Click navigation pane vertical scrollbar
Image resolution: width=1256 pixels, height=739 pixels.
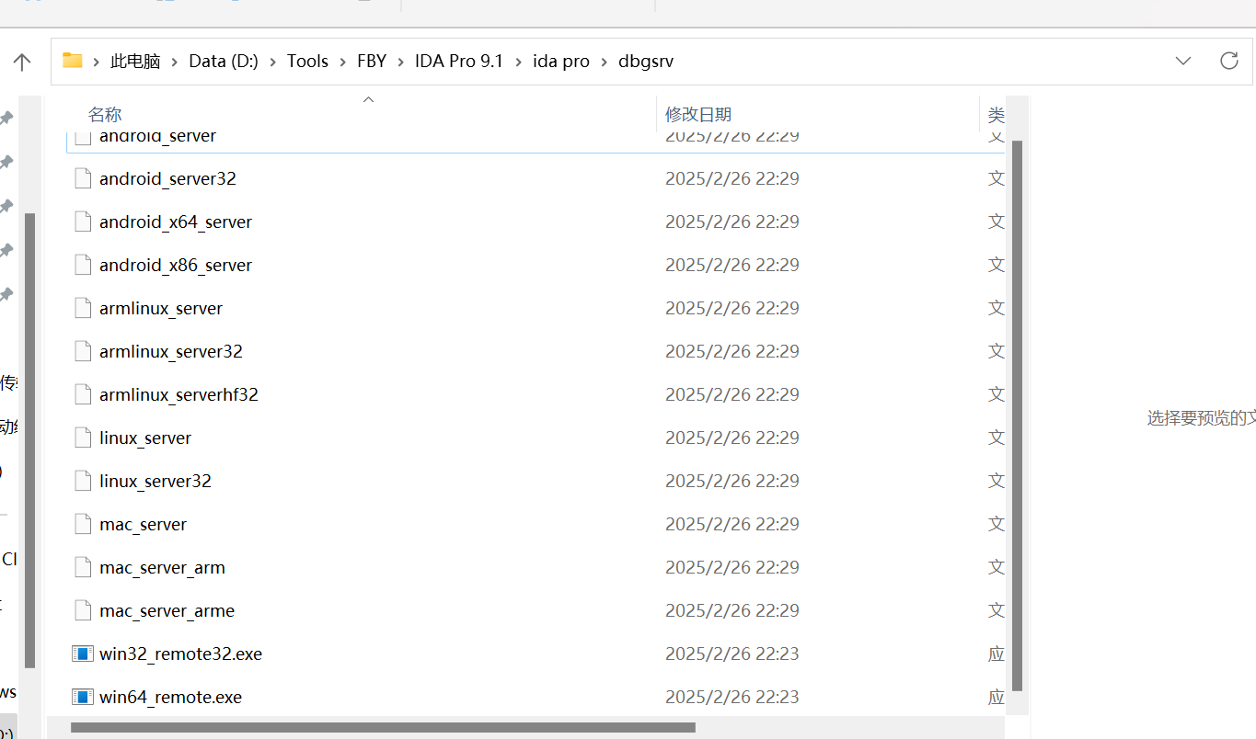pyautogui.click(x=30, y=440)
